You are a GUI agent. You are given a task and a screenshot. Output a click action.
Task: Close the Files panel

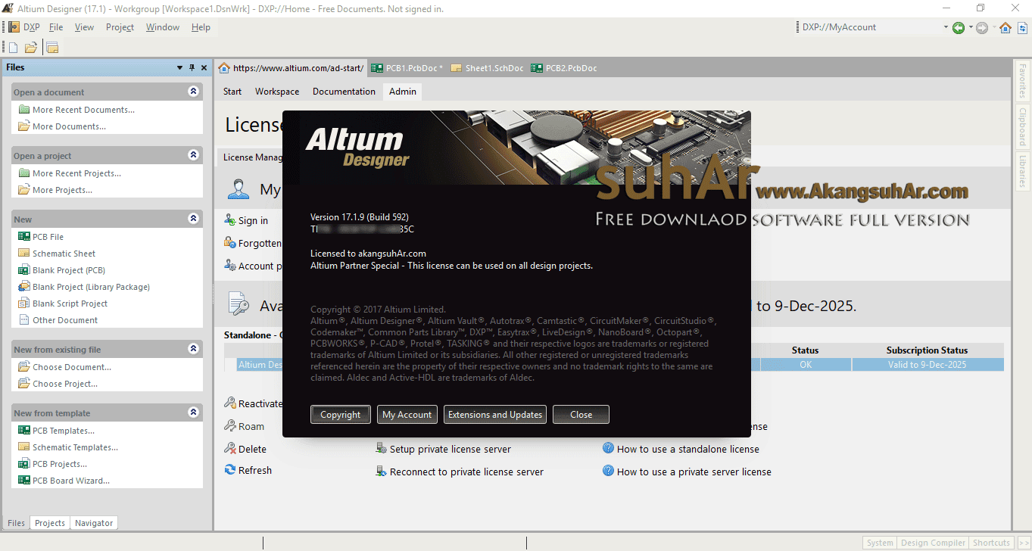tap(204, 67)
